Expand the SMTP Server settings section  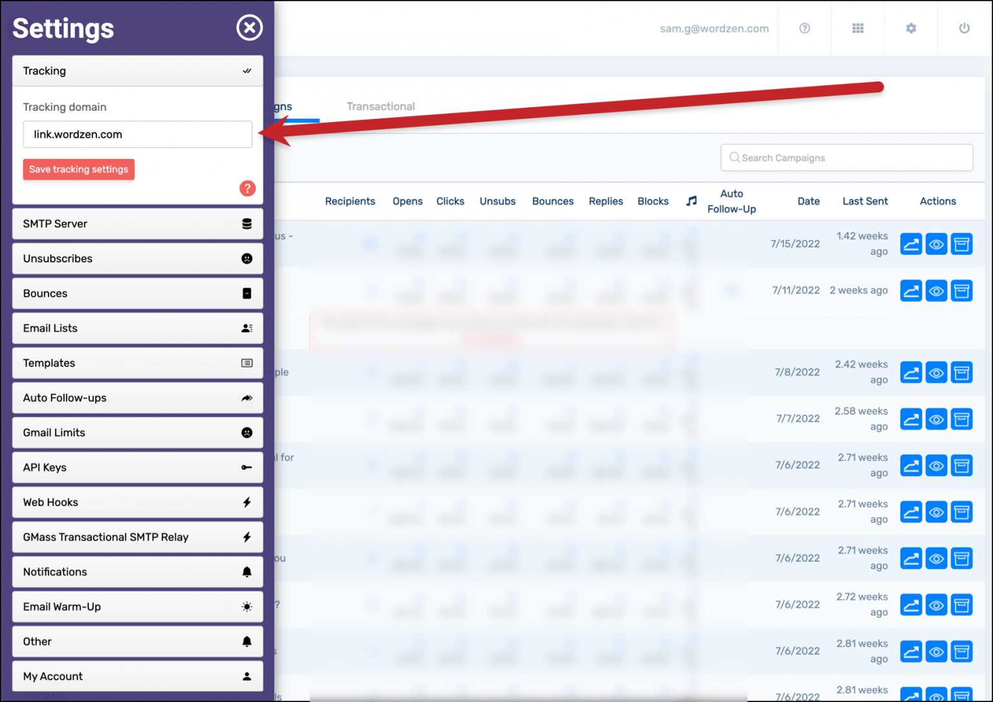click(137, 224)
